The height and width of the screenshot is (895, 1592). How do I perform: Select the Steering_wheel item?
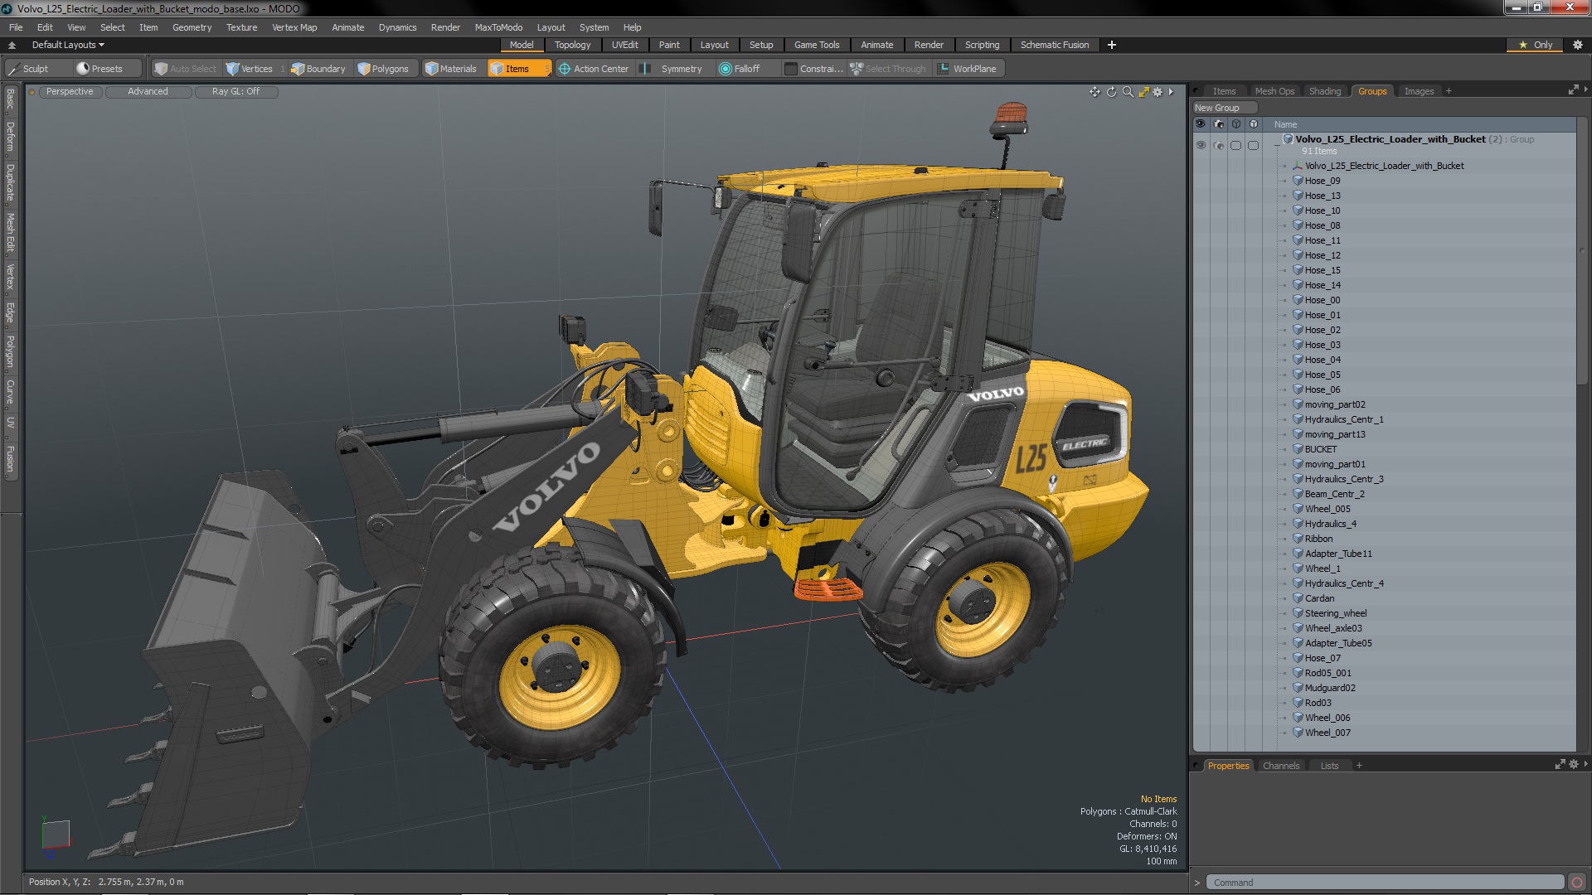tap(1336, 613)
